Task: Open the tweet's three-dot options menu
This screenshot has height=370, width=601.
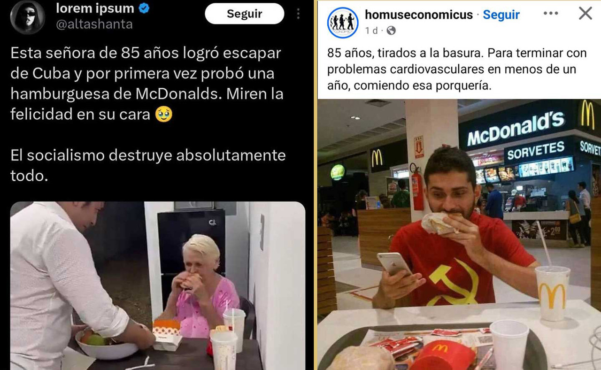Action: tap(298, 14)
